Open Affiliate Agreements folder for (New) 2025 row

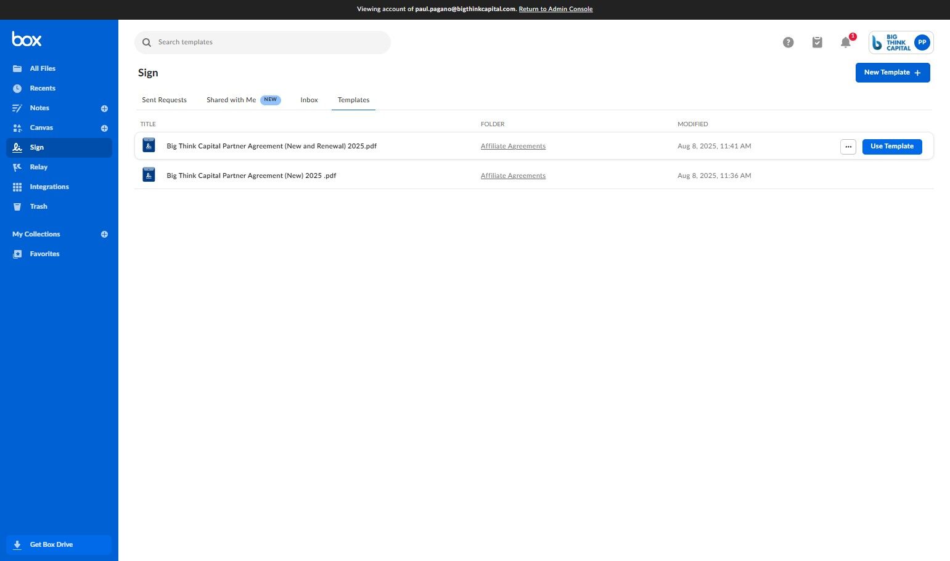[513, 176]
